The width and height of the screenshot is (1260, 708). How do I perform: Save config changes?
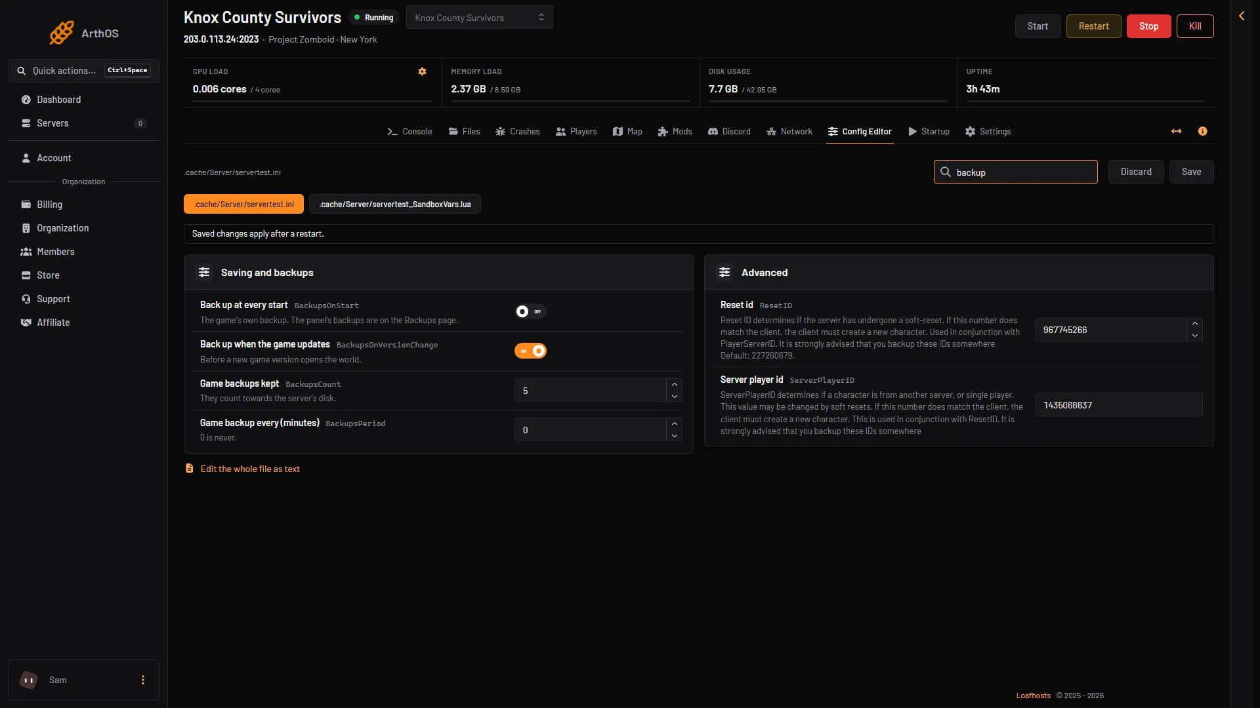1191,172
